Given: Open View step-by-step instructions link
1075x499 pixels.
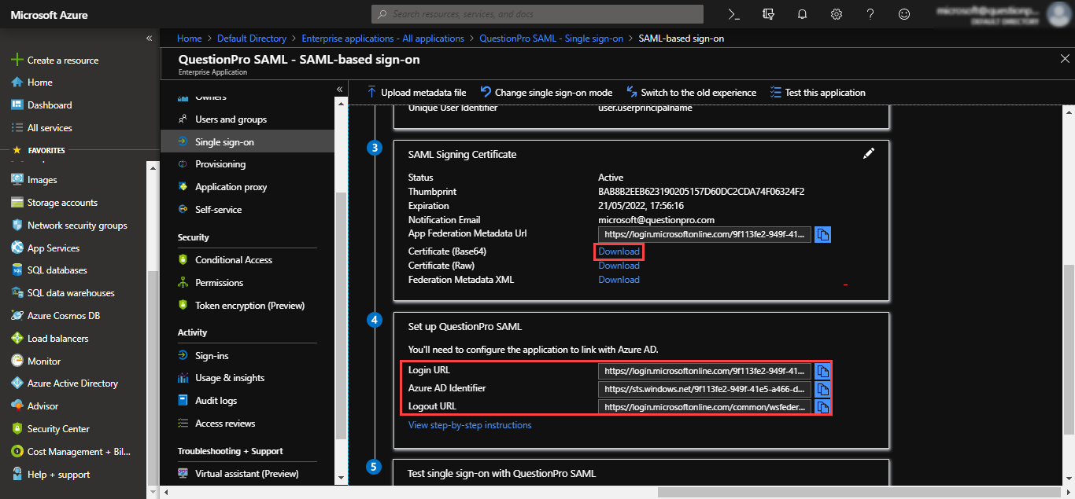Looking at the screenshot, I should [x=470, y=425].
